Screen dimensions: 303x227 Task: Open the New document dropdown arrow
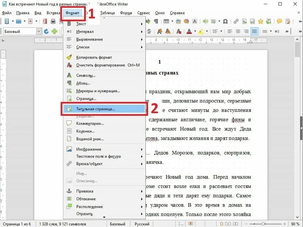[13, 21]
